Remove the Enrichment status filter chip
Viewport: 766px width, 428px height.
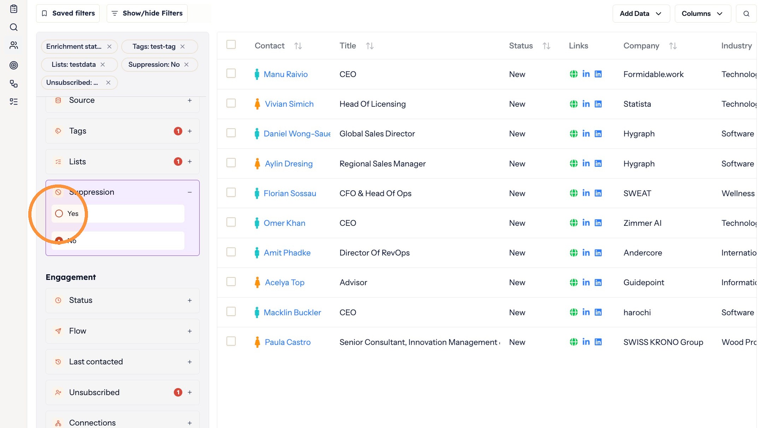(x=109, y=47)
